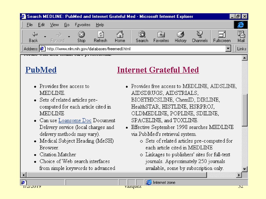Click the horizontal scrollbar right arrow

point(239,175)
